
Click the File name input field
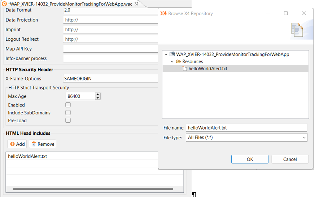[246, 128]
